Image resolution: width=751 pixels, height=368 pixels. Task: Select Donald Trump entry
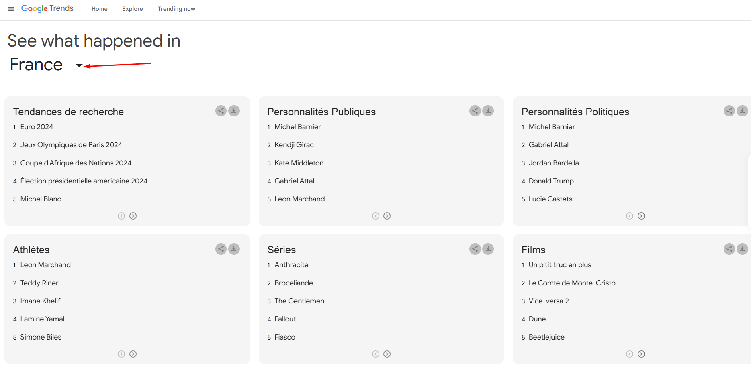[551, 181]
